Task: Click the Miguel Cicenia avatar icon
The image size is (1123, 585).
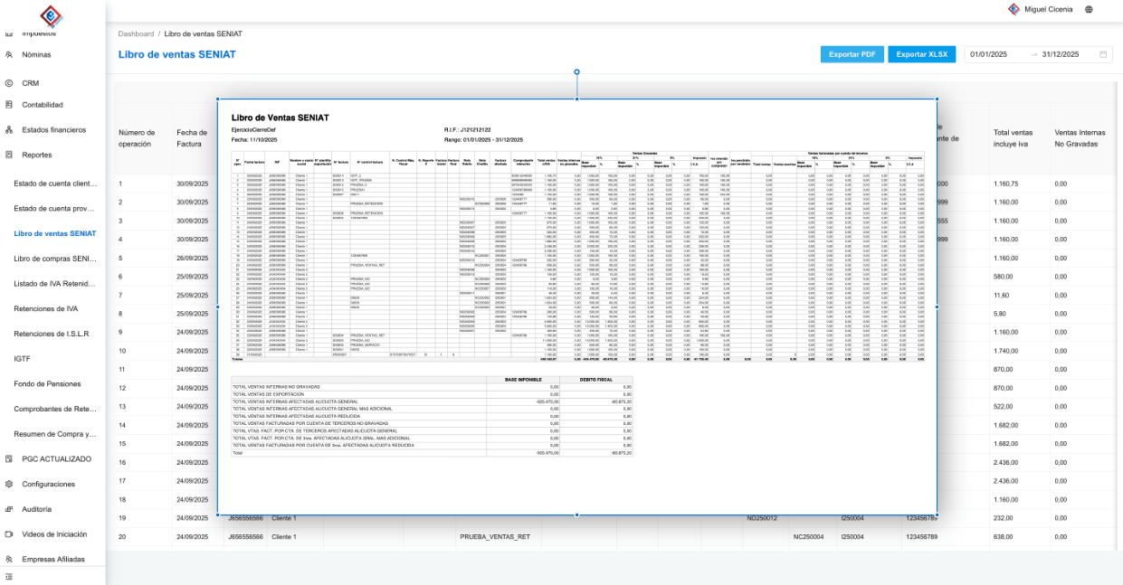Action: (1014, 9)
